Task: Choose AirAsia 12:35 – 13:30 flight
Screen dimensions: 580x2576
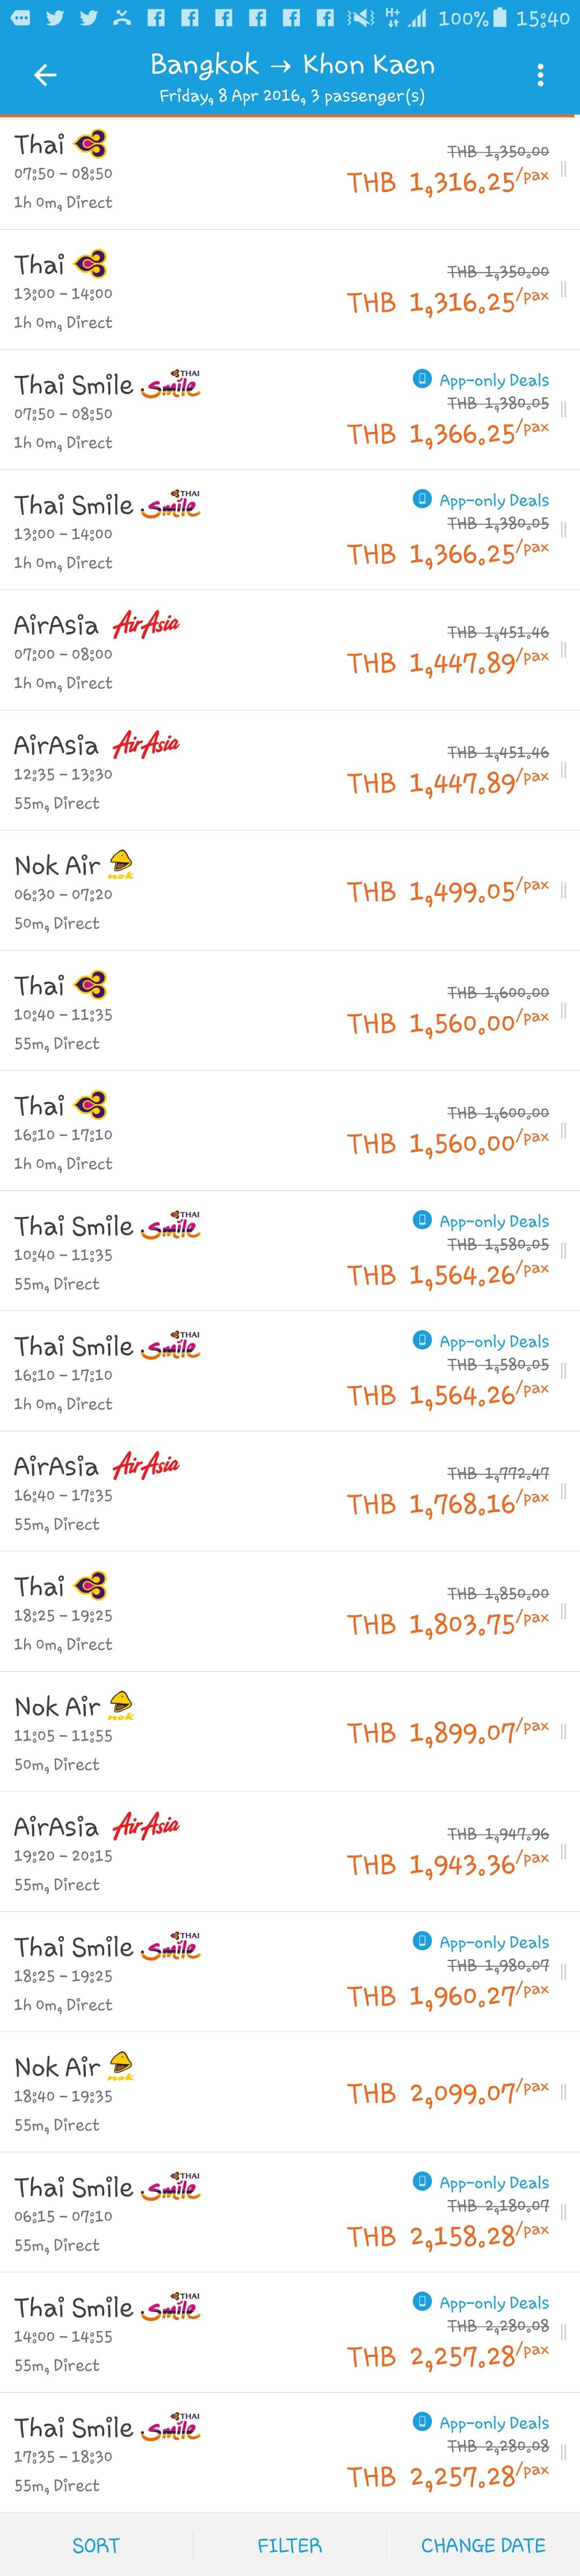Action: pyautogui.click(x=289, y=770)
